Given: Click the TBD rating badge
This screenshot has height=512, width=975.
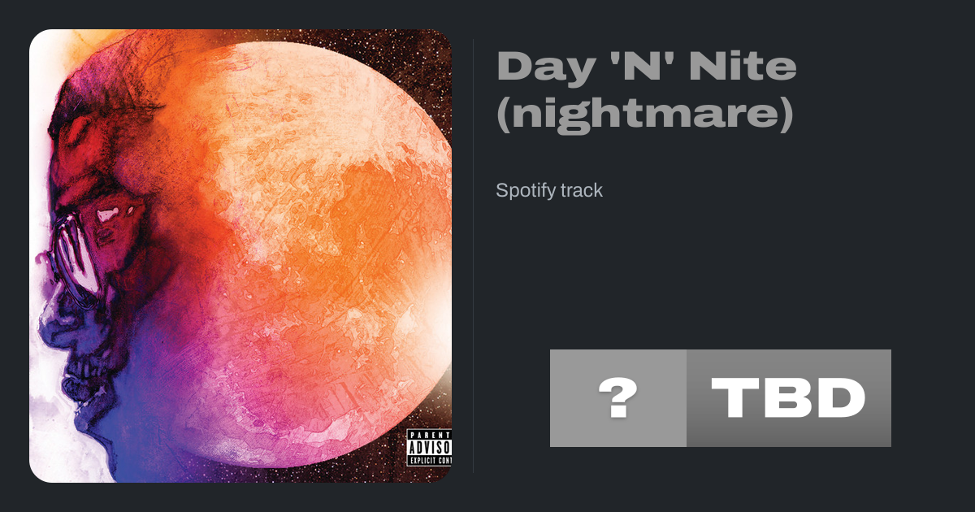Looking at the screenshot, I should click(x=789, y=398).
